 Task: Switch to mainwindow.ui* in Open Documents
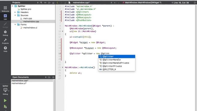pos(32,83)
